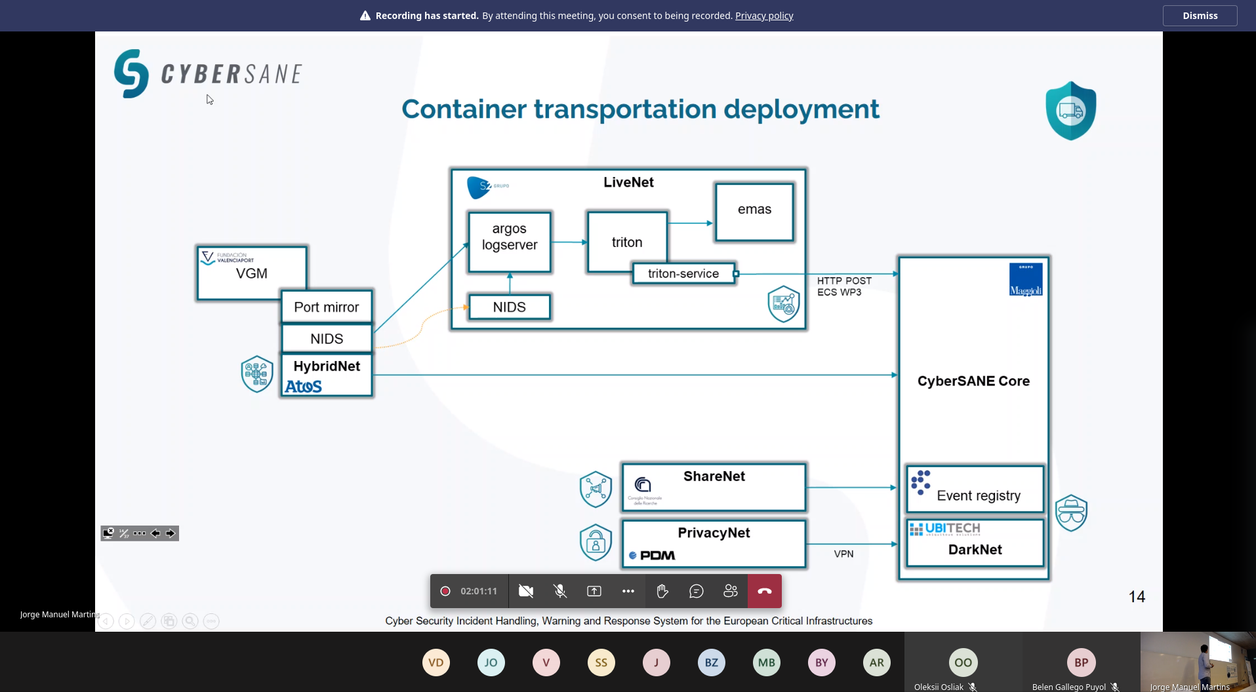
Task: Select Belen Gallego Puyol participant tile
Action: (1081, 662)
